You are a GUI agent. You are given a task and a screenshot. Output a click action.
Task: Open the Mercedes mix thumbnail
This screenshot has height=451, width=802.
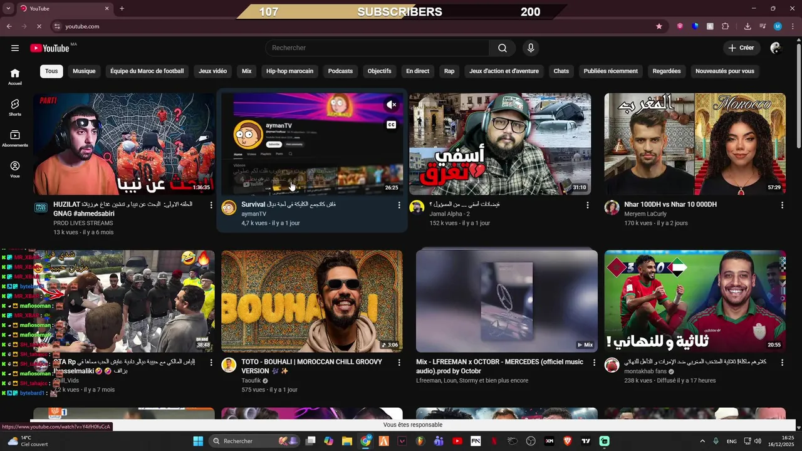[507, 301]
